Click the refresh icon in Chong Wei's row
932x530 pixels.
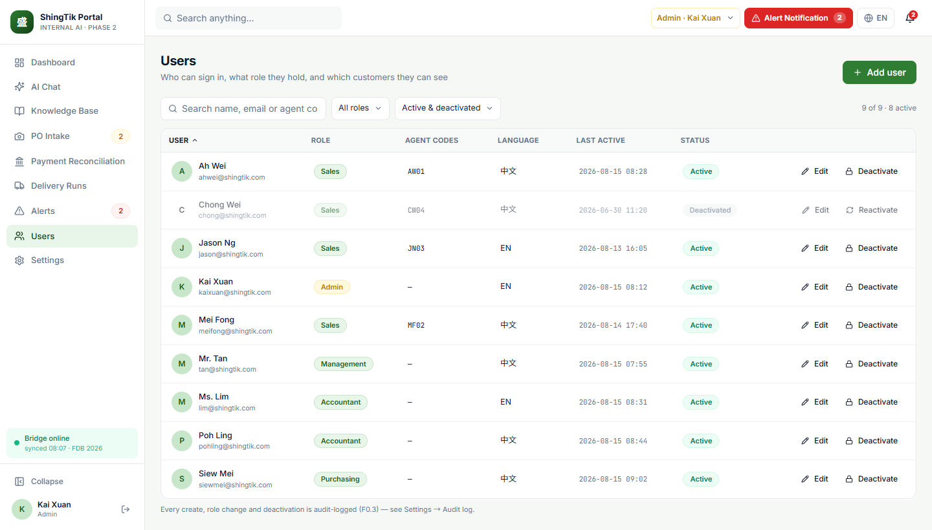click(850, 210)
